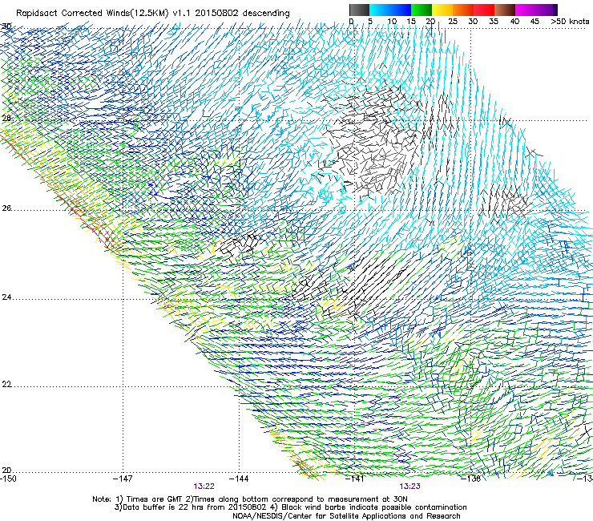Image resolution: width=593 pixels, height=521 pixels.
Task: Click longitude label '-144'
Action: pyautogui.click(x=239, y=479)
